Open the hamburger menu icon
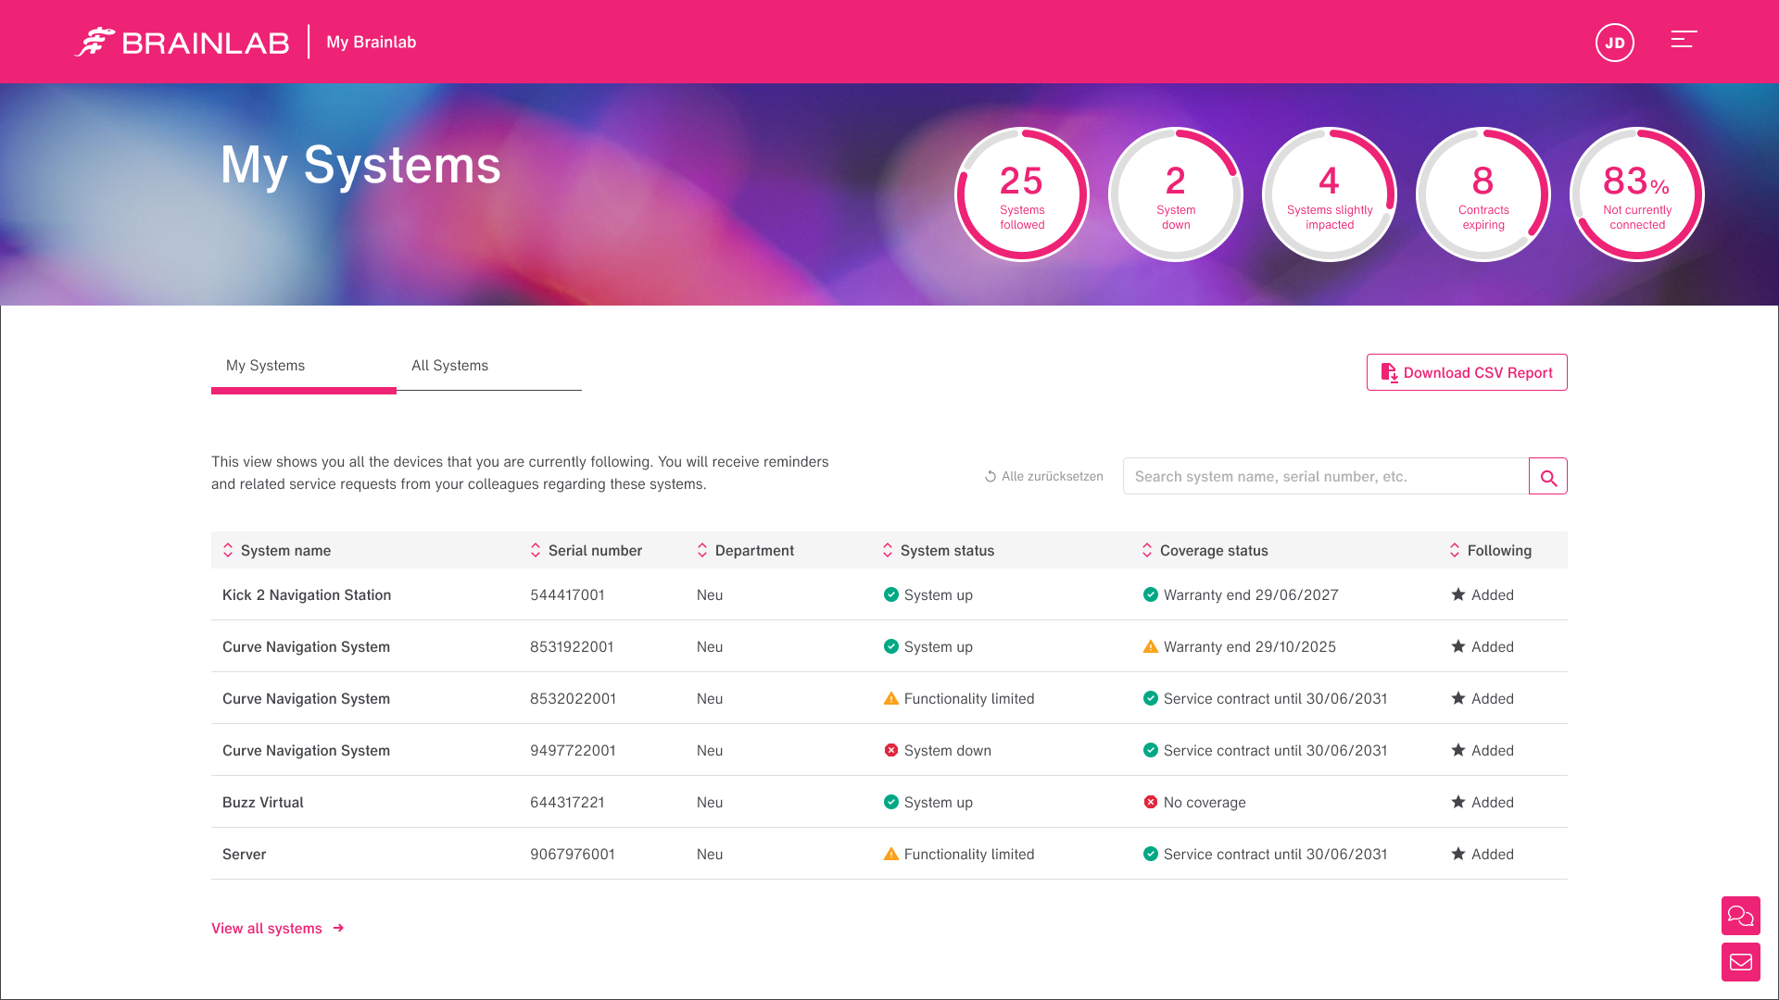The width and height of the screenshot is (1779, 1000). point(1684,40)
